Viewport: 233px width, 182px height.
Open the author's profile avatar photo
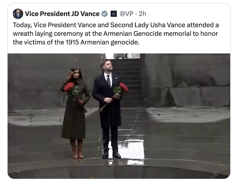tap(18, 14)
